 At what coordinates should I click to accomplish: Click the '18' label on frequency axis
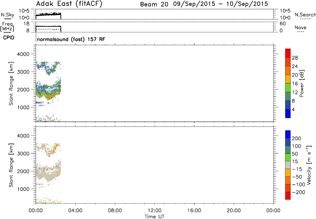point(27,24)
